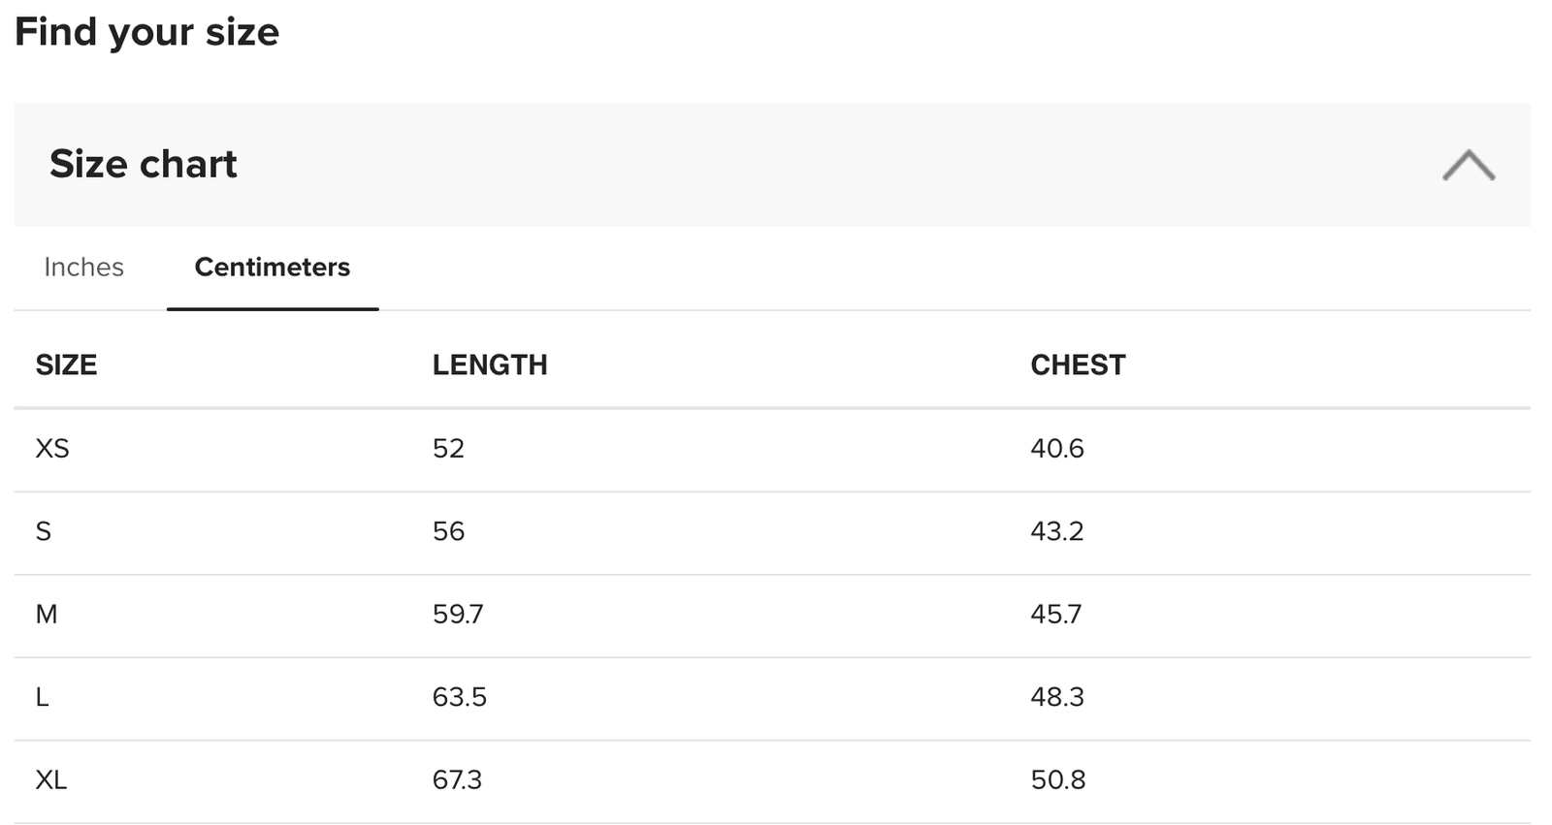1552x825 pixels.
Task: Click the XL chest value 50.8
Action: pos(1058,780)
